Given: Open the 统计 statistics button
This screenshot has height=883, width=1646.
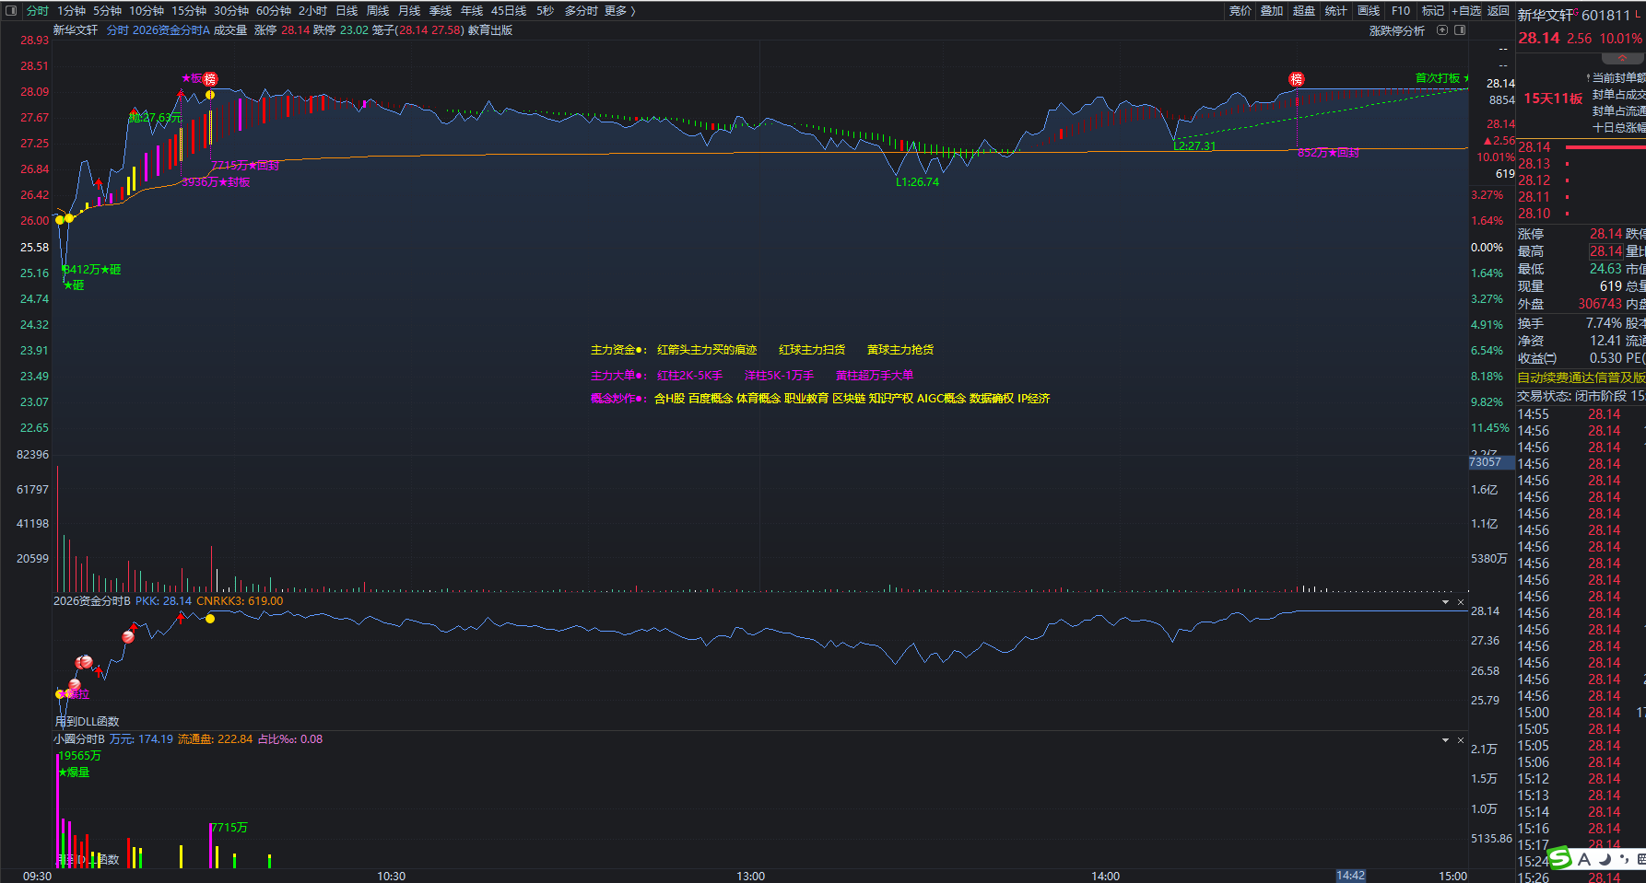Looking at the screenshot, I should coord(1336,11).
